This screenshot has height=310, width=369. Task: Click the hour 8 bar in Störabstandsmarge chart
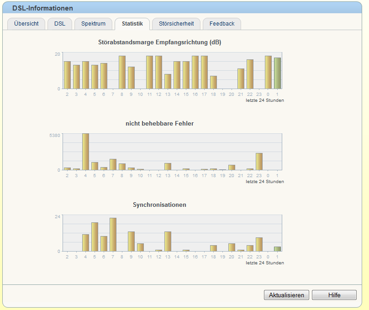click(122, 72)
